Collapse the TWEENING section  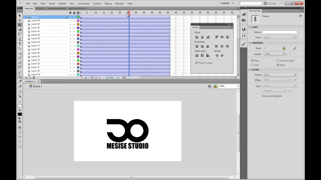(x=250, y=43)
